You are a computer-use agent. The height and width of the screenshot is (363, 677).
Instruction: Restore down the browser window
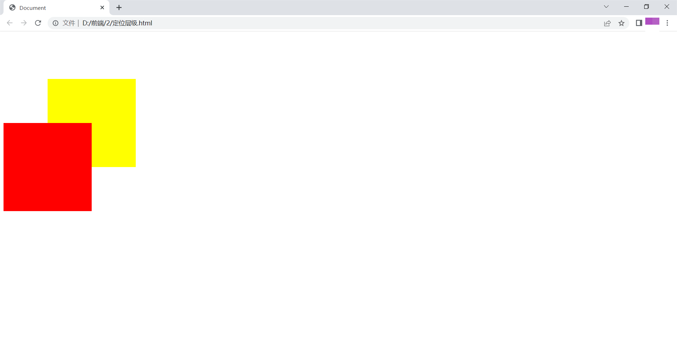tap(646, 7)
